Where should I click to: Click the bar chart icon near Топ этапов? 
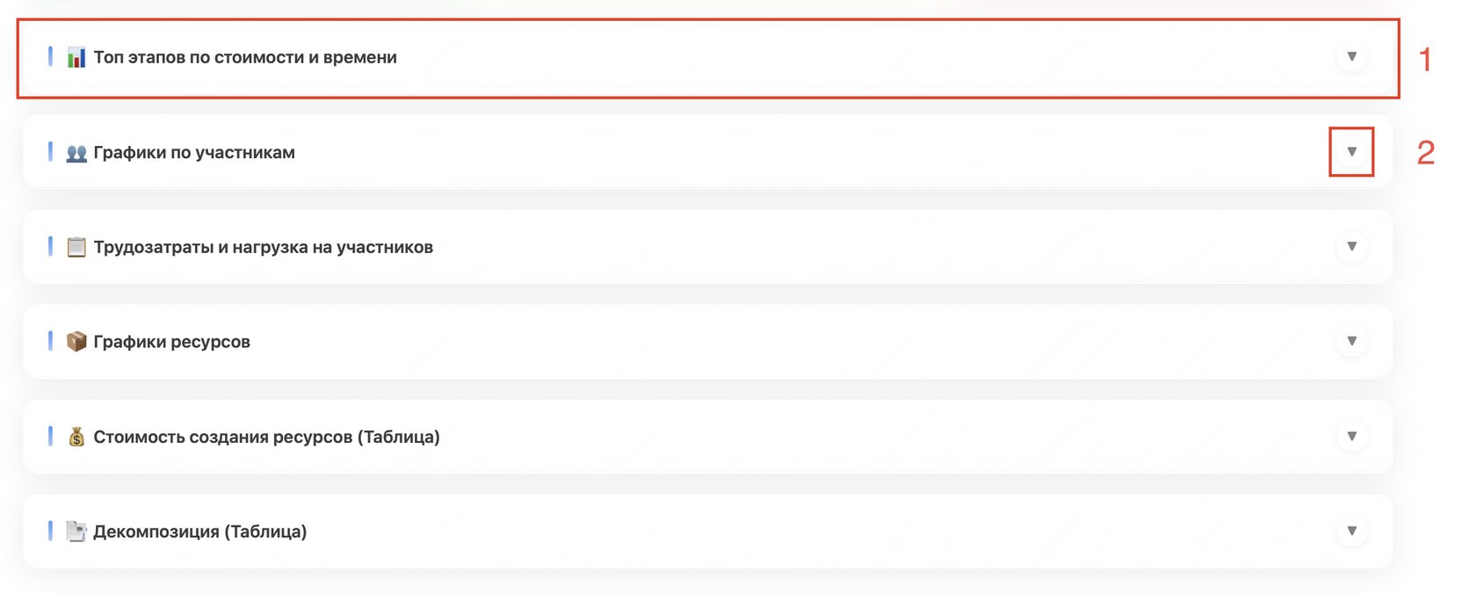76,58
